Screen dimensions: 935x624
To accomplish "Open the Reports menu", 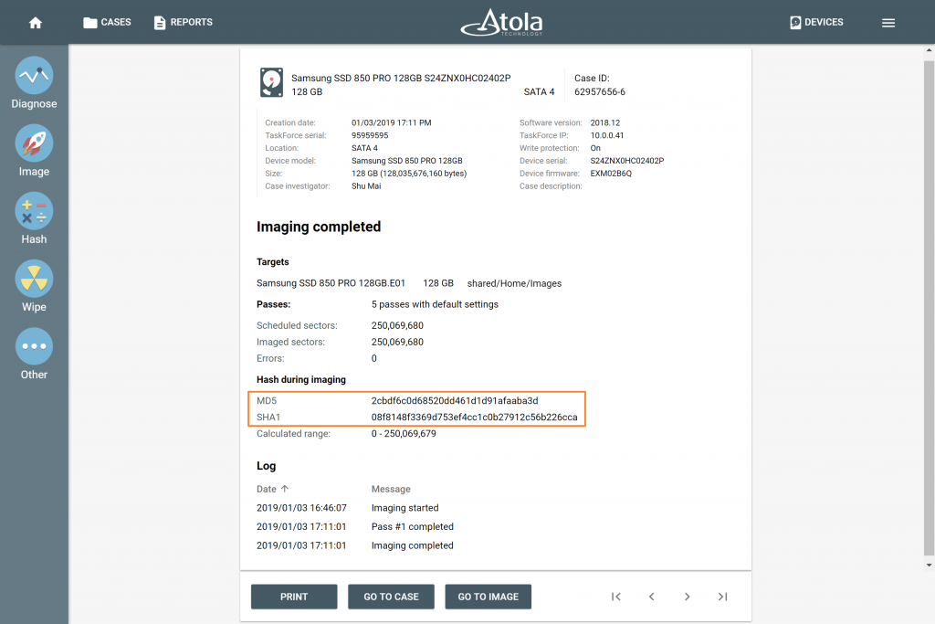I will coord(183,22).
